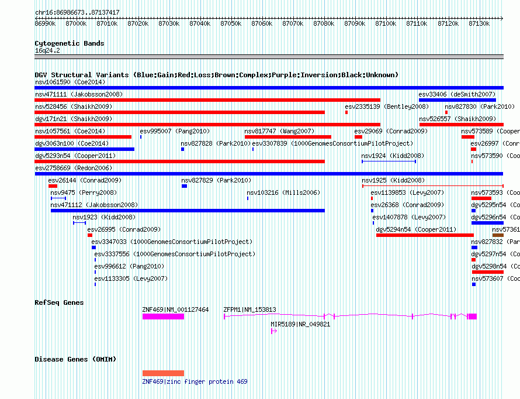This screenshot has width=520, height=399.
Task: Click esv26144 (Conrad2009) label
Action: pyautogui.click(x=85, y=180)
